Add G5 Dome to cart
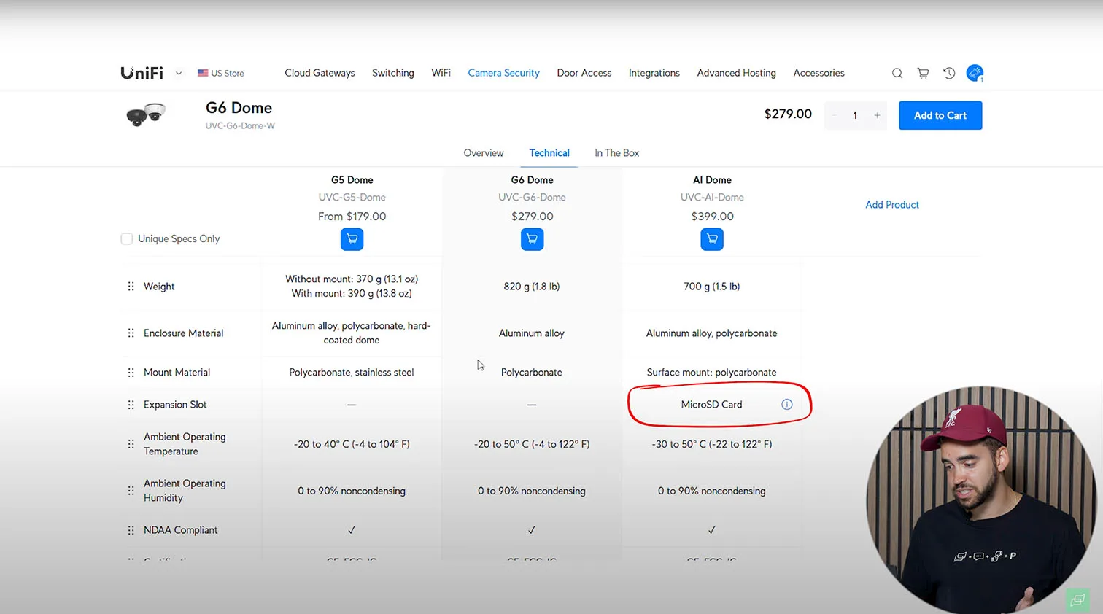Screen dimensions: 1103x614 352,239
